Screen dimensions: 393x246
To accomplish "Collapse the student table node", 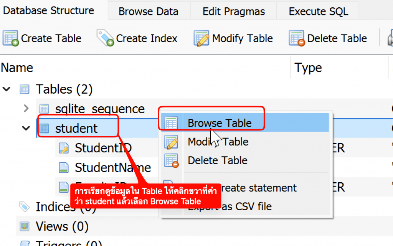I will click(x=26, y=128).
